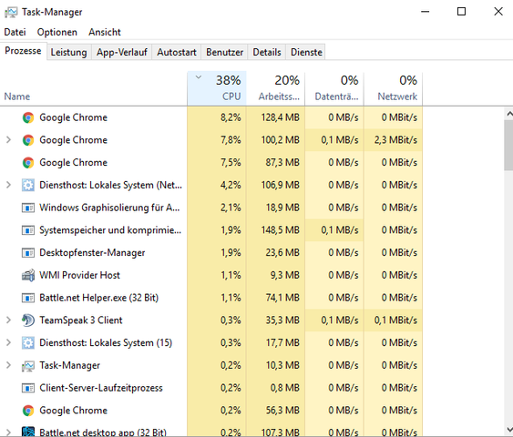The width and height of the screenshot is (513, 437).
Task: Click the Client-Server-Laufzeitprozess icon
Action: 28,389
